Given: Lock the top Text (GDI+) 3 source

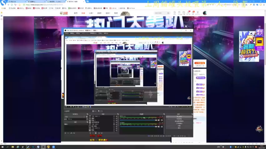Looking at the screenshot, I should [x=116, y=116].
